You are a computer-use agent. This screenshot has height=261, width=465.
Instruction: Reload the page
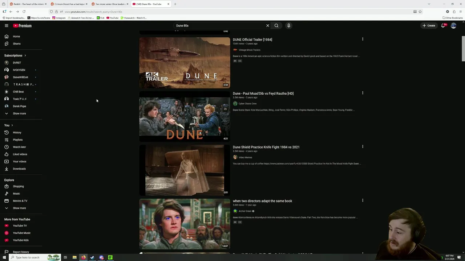(x=24, y=12)
